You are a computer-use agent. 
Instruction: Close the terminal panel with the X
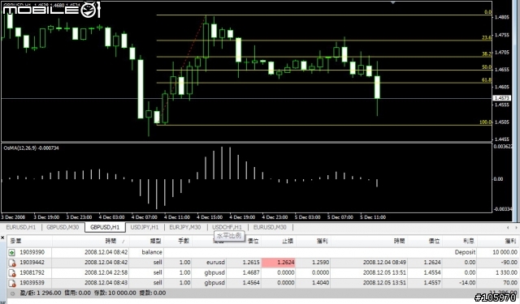tap(2, 238)
